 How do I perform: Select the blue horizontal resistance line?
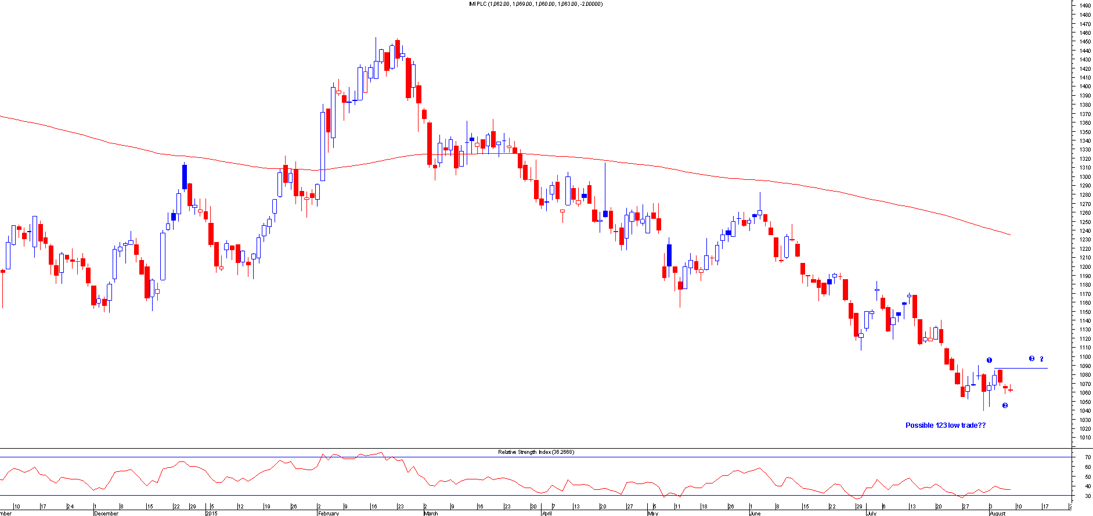[1022, 368]
